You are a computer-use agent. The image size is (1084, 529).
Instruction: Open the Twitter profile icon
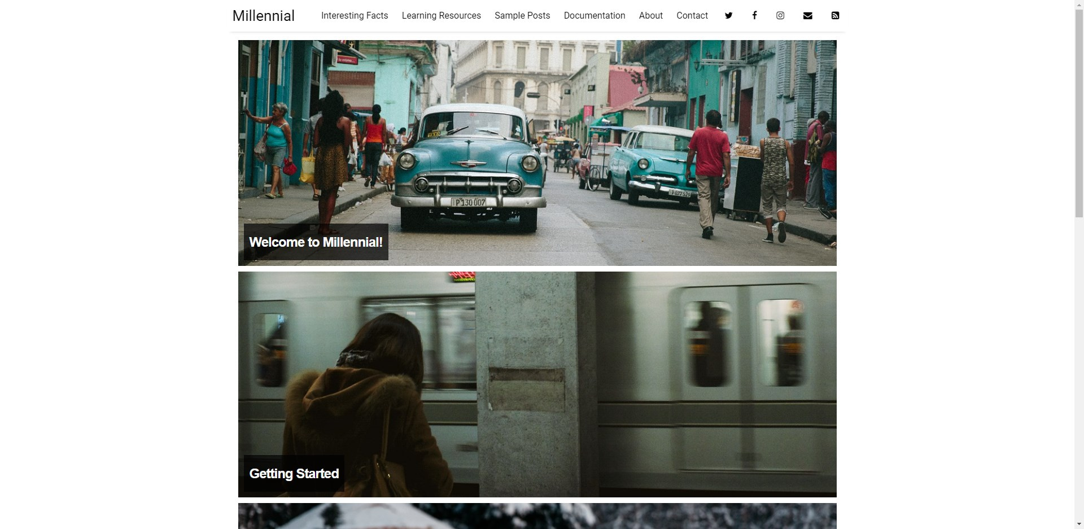pos(728,16)
